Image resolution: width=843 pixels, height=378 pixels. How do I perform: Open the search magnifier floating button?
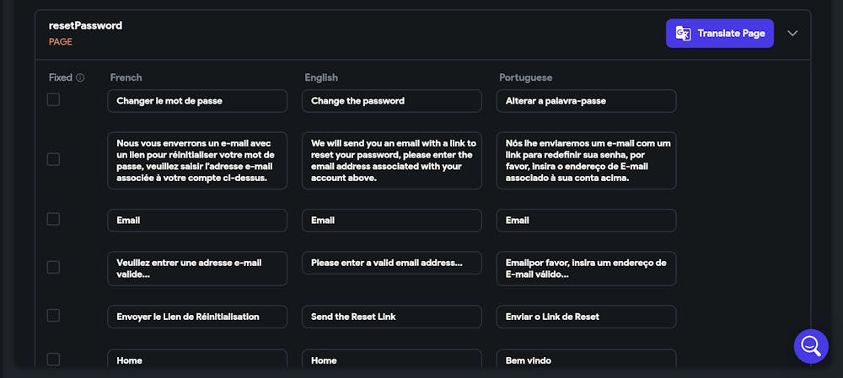pos(811,345)
